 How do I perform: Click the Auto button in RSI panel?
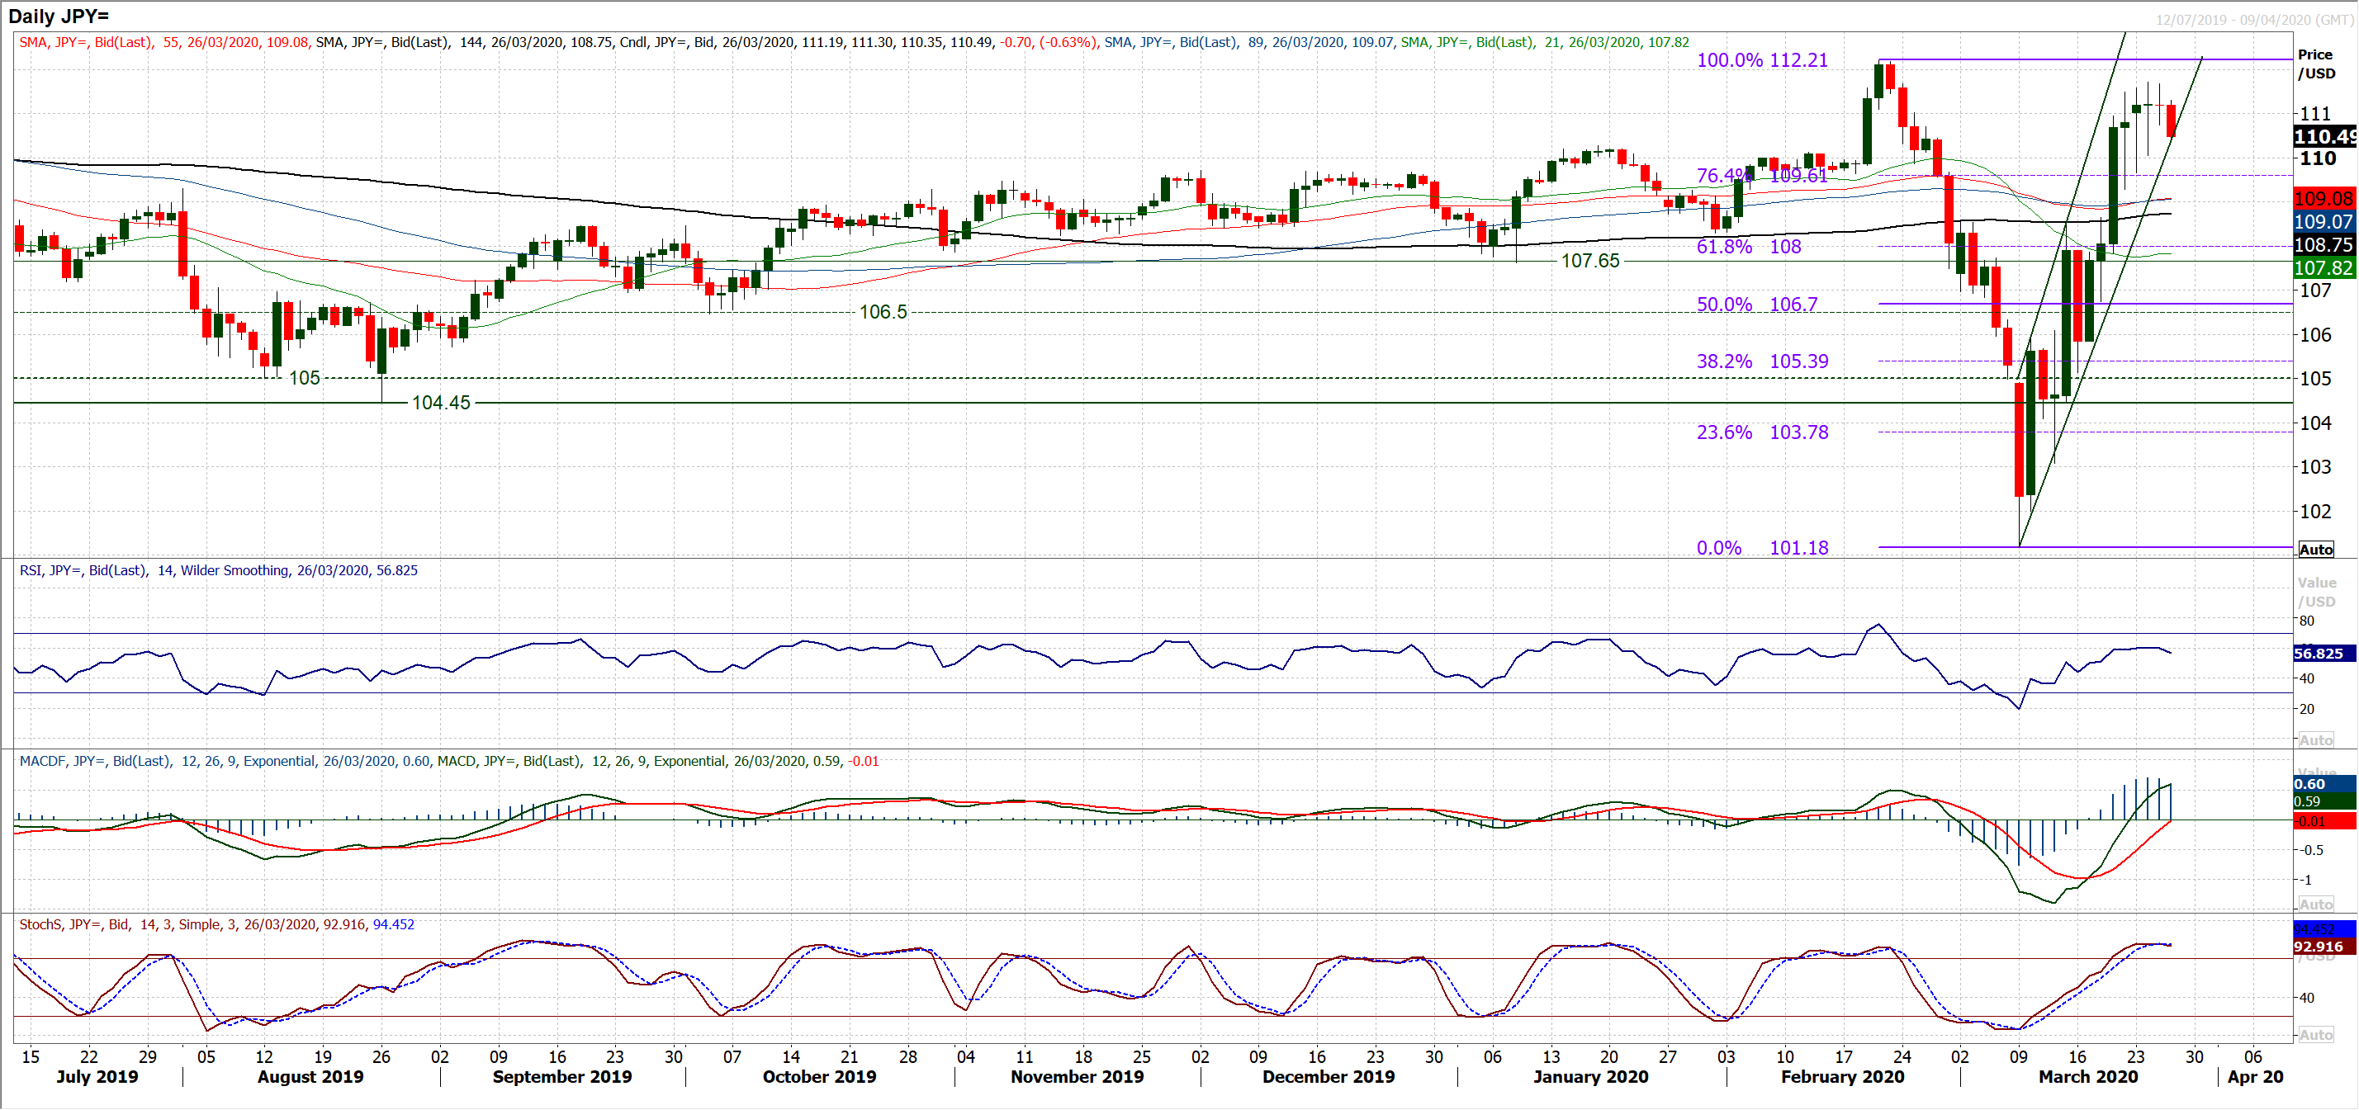[x=2316, y=739]
